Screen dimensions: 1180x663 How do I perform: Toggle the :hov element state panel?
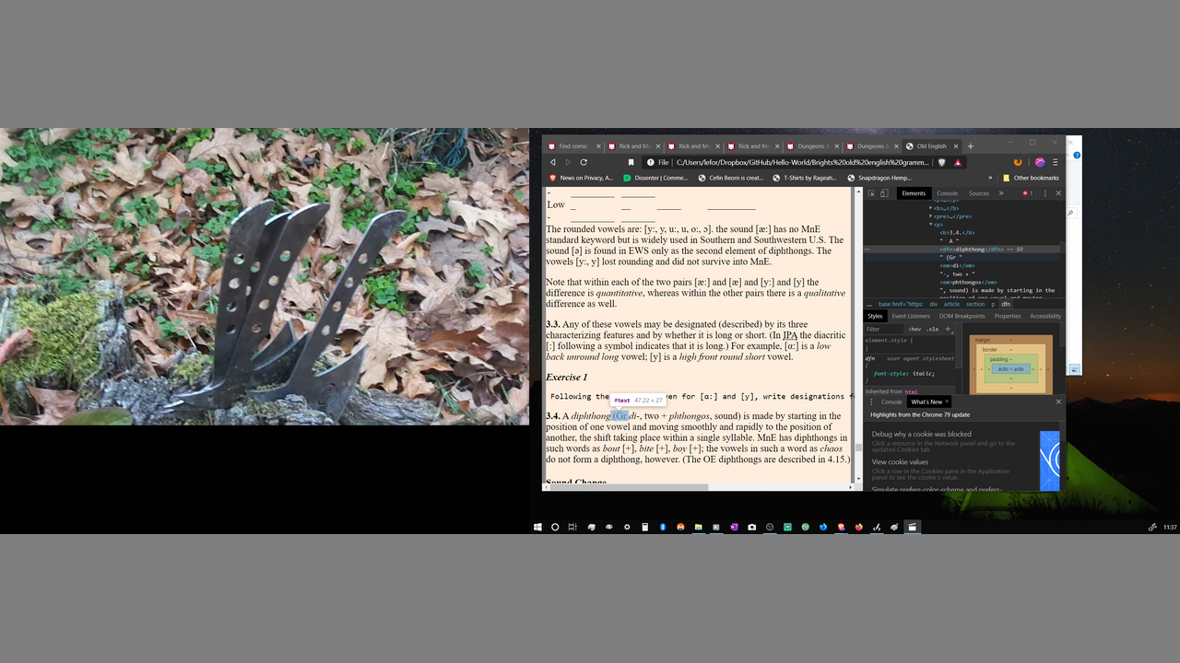point(914,329)
